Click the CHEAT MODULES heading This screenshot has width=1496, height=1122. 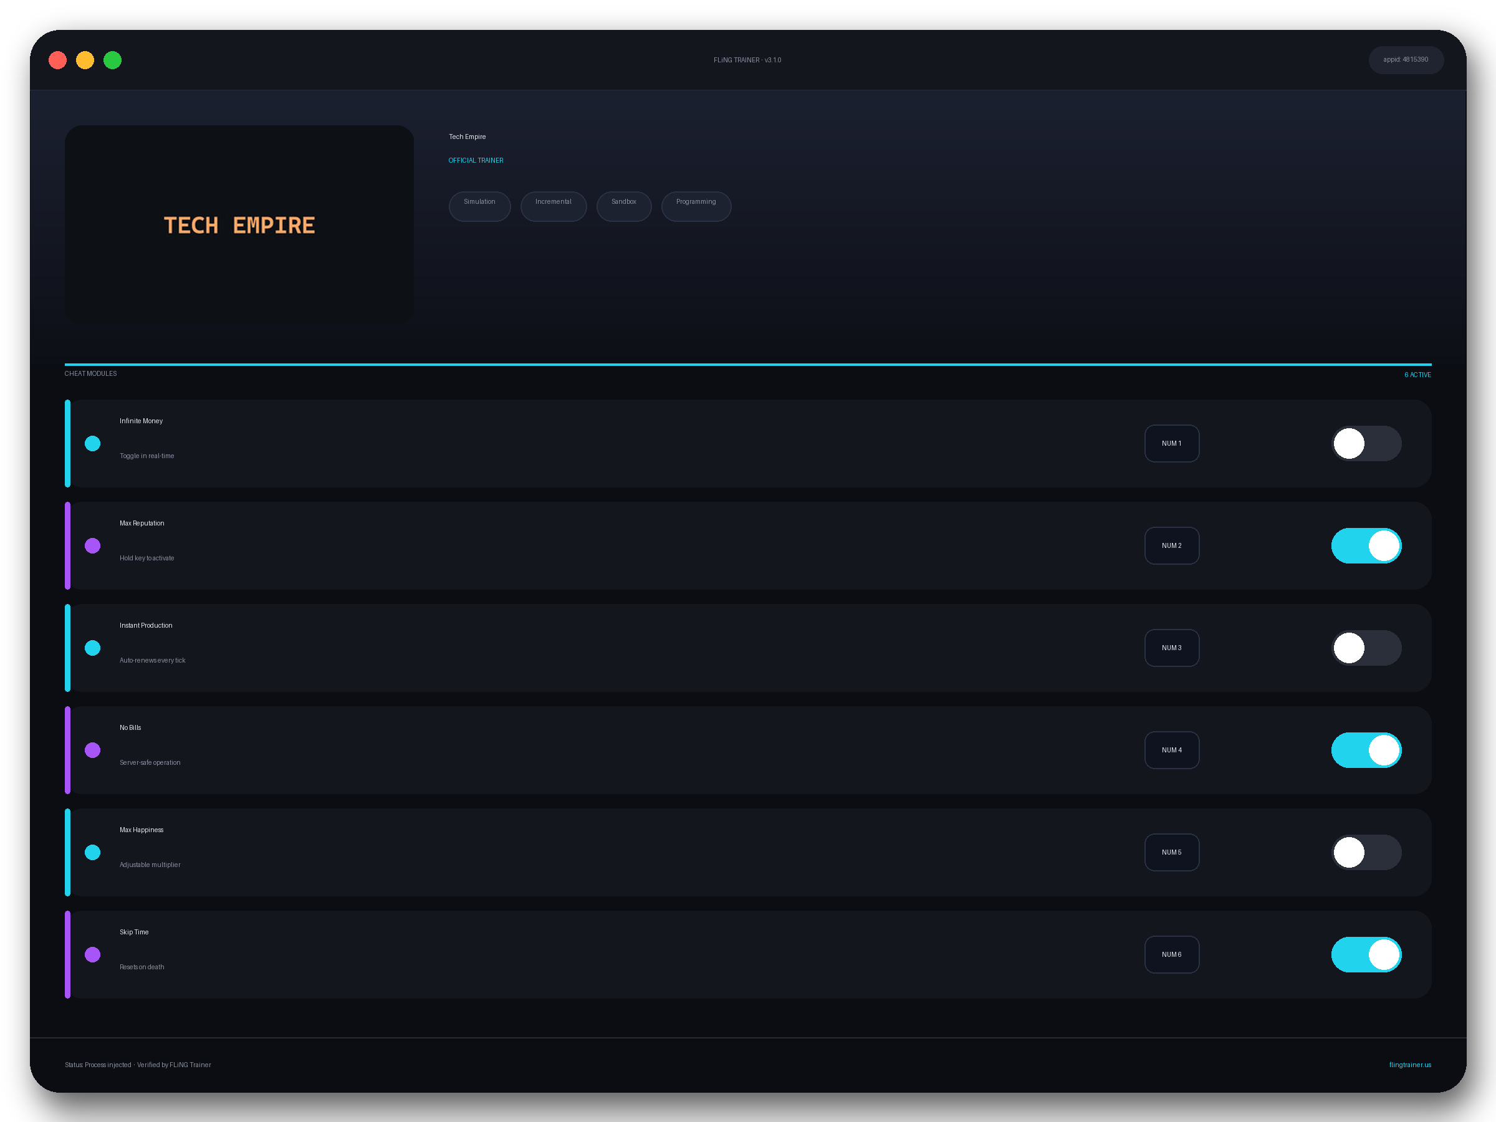coord(90,373)
